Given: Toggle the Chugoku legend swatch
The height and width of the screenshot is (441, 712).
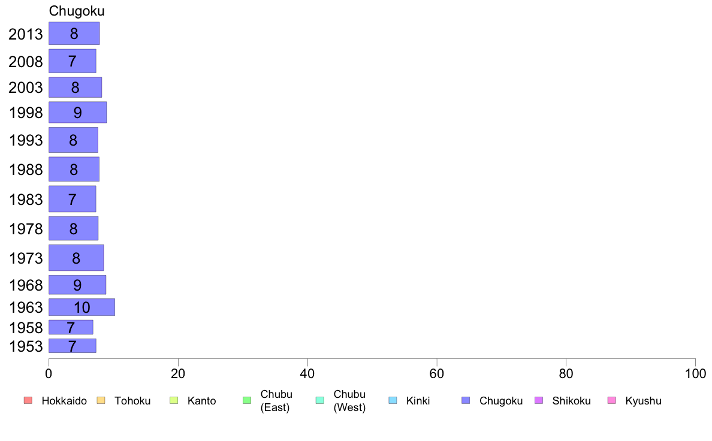Looking at the screenshot, I should click(x=466, y=400).
